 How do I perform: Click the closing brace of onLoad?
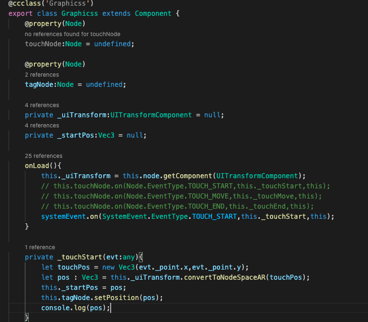27,227
